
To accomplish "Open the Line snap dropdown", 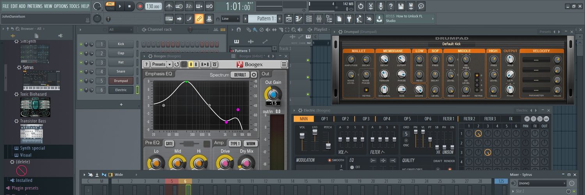I will [230, 18].
